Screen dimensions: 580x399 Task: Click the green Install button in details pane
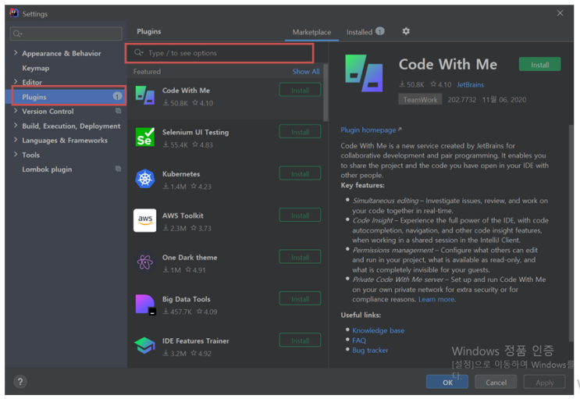pos(539,65)
